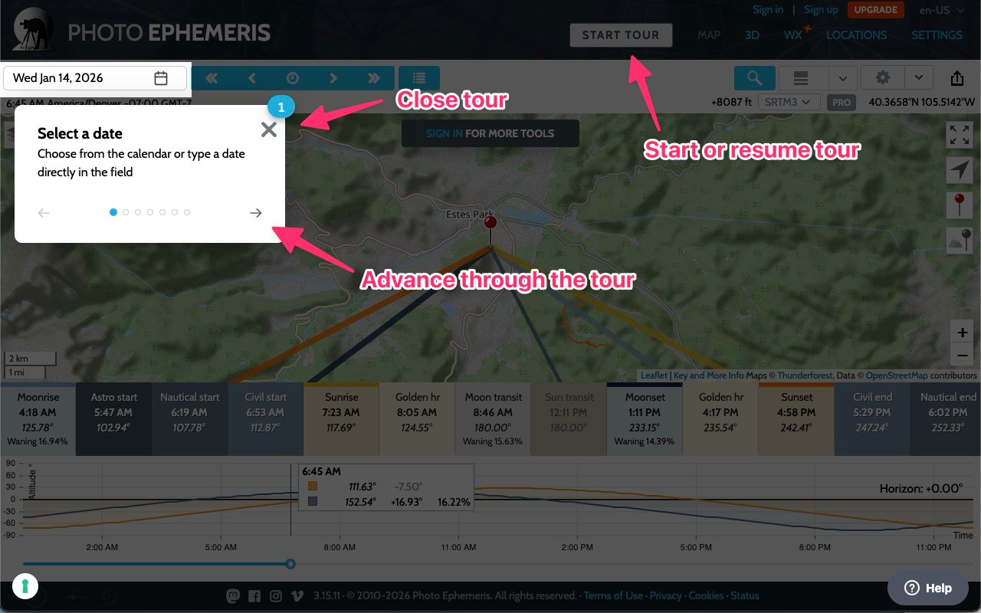Open the SRTM3 elevation model dropdown

tap(789, 102)
